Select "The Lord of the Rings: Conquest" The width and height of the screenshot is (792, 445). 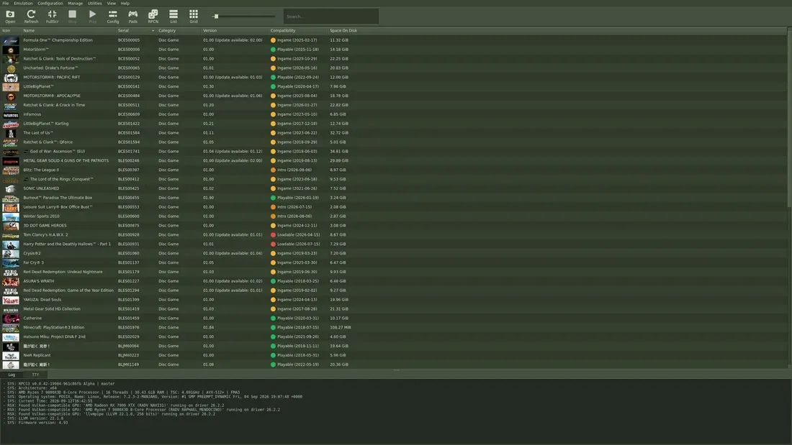click(x=62, y=179)
